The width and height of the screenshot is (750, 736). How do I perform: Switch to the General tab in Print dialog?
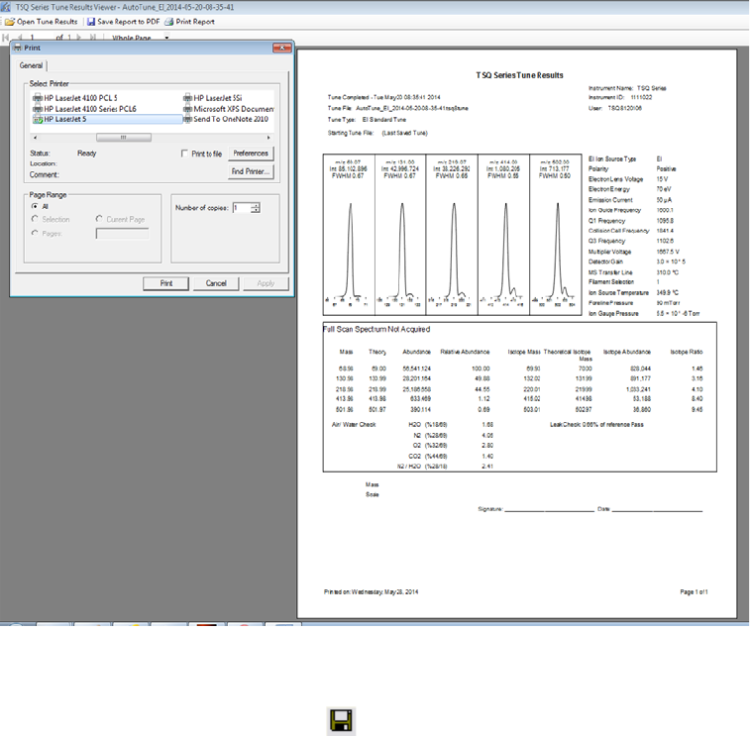coord(29,65)
